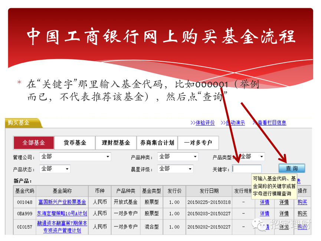
Task: Open the 产品种类 dropdown
Action: [x=178, y=157]
